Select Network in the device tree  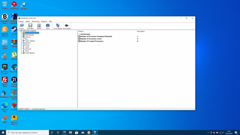coord(28,49)
